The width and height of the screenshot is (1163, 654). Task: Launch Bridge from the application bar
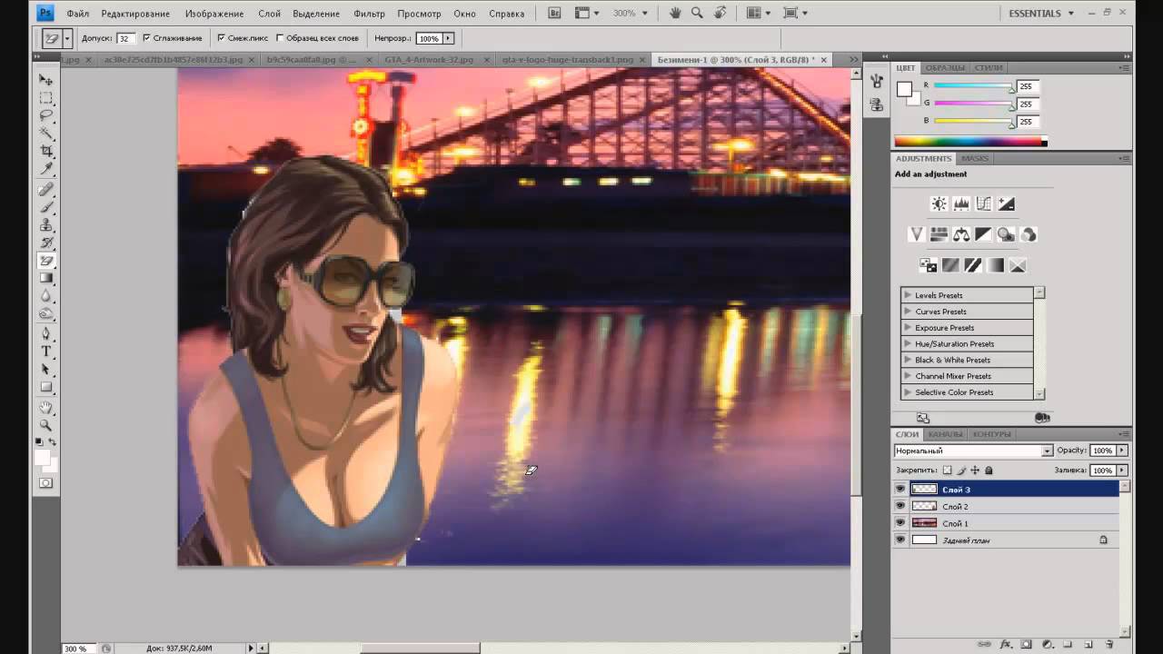pos(555,14)
